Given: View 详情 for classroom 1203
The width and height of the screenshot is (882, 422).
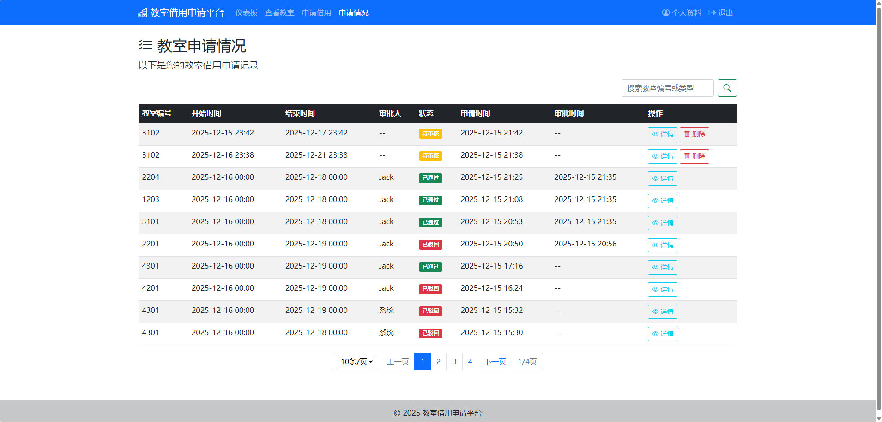Looking at the screenshot, I should click(662, 201).
